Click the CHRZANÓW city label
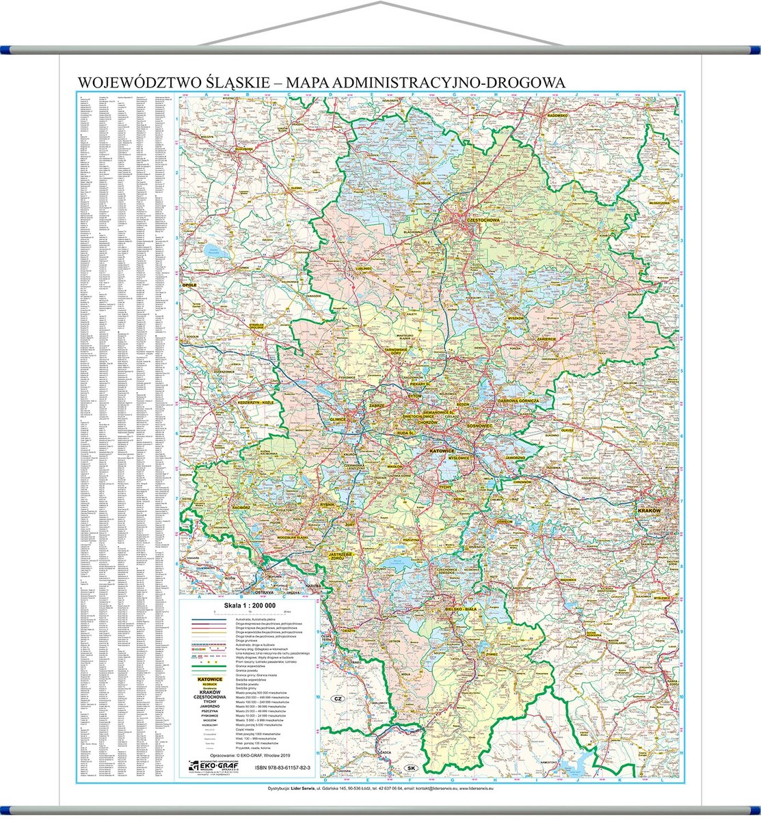This screenshot has height=820, width=761. pos(522,481)
